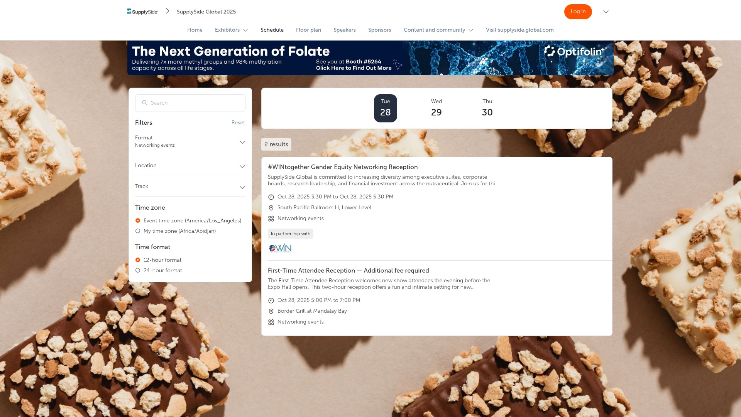The height and width of the screenshot is (417, 741).
Task: Open the Schedule tab
Action: click(272, 30)
